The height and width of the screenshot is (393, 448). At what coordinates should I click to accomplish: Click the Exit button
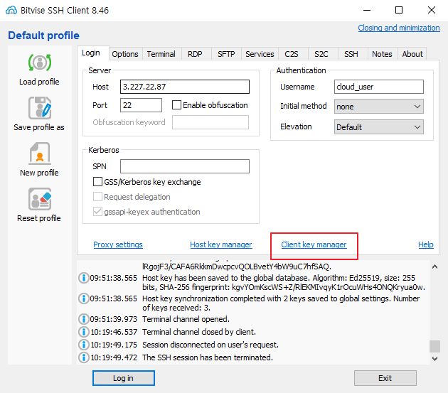pyautogui.click(x=385, y=378)
